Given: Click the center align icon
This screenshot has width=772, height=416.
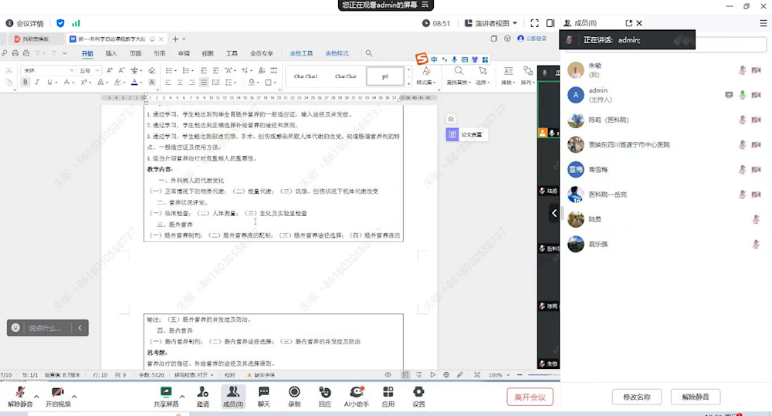Looking at the screenshot, I should 180,83.
